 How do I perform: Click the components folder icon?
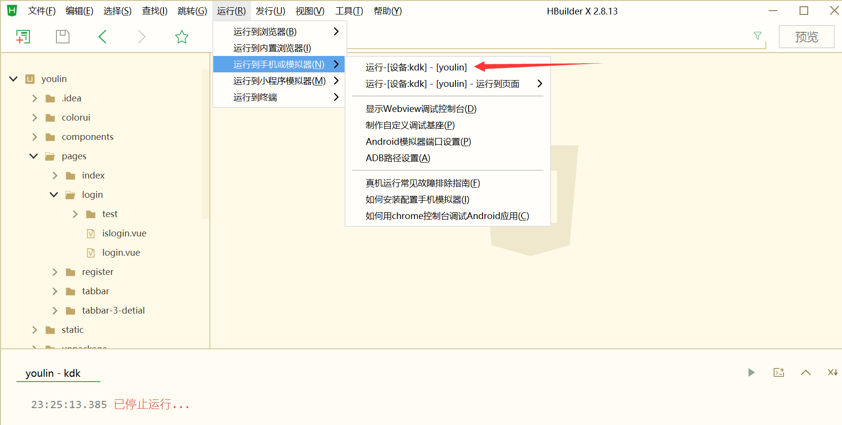pos(50,137)
